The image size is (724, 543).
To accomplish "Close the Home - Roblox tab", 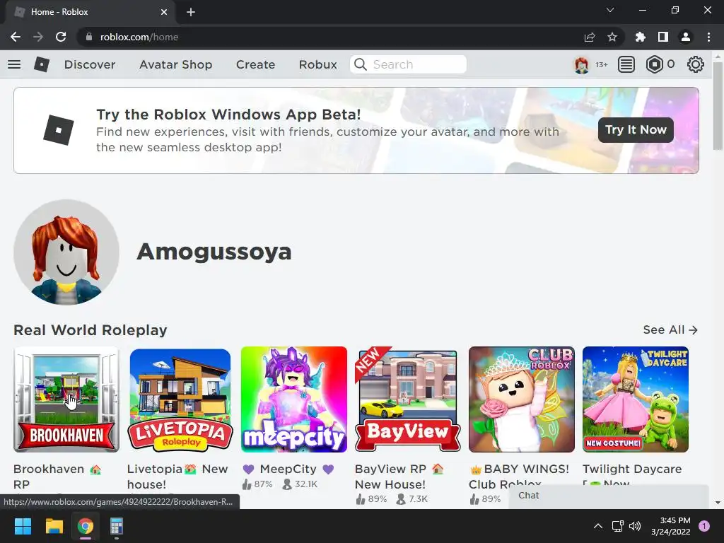I will click(x=164, y=12).
